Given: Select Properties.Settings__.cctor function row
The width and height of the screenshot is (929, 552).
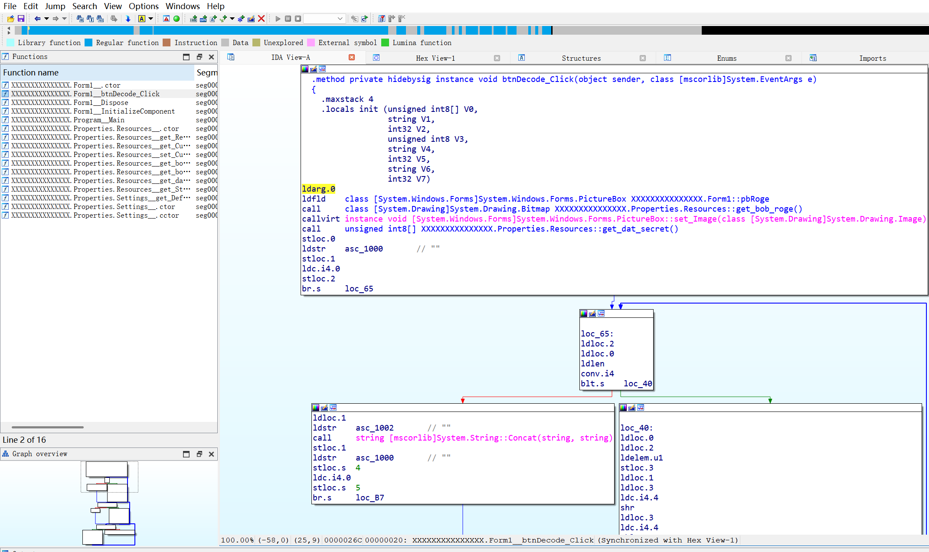Looking at the screenshot, I should pos(109,215).
